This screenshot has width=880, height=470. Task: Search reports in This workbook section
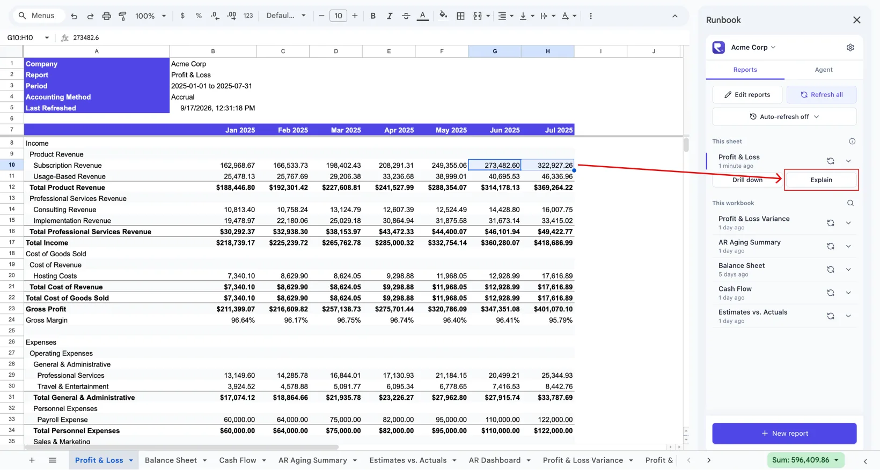tap(850, 203)
